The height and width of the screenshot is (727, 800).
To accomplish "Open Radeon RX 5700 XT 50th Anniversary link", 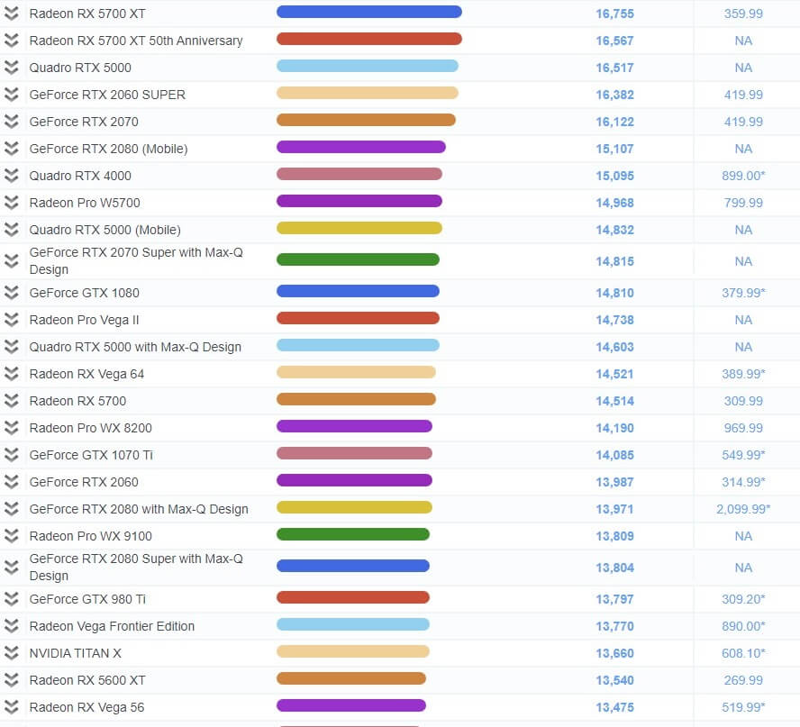I will pos(136,41).
